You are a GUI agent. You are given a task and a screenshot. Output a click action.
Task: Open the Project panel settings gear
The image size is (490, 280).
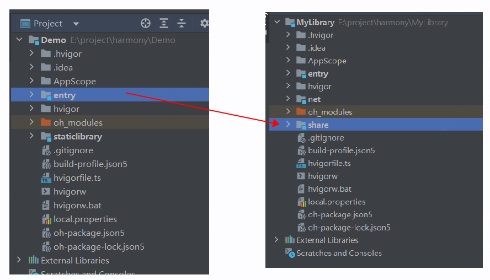pyautogui.click(x=204, y=23)
